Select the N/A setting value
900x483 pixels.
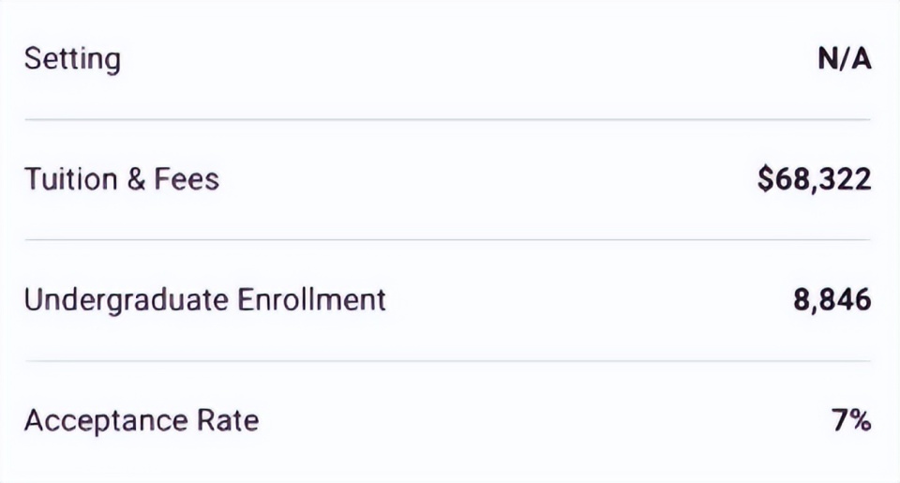(x=845, y=59)
